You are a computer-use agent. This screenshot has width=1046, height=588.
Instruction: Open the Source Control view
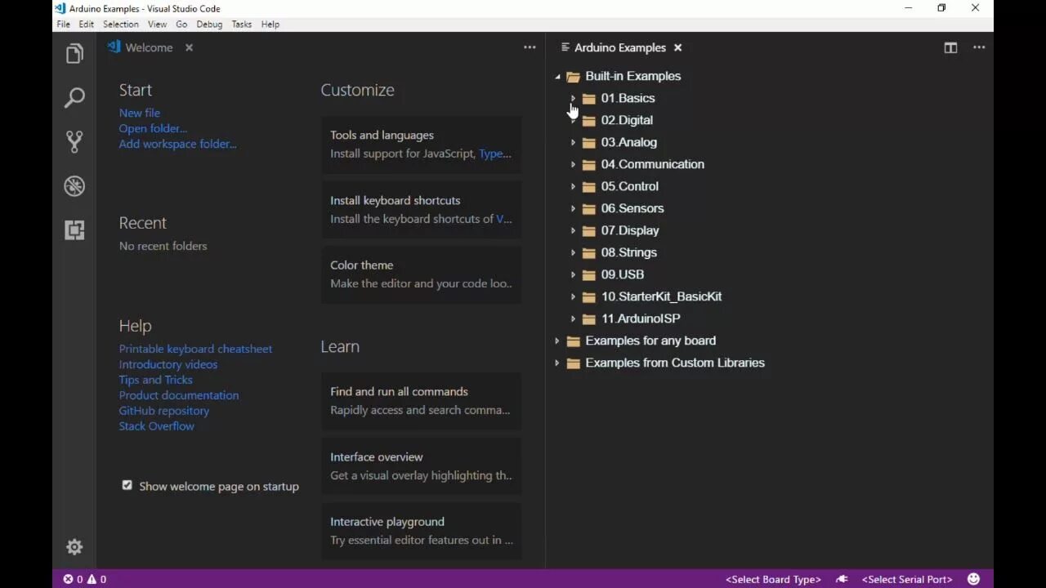click(x=74, y=142)
